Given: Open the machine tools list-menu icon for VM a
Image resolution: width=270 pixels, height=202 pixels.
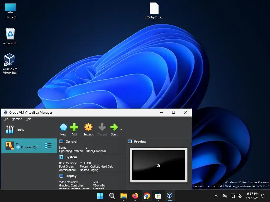Looking at the screenshot, I should tap(48, 146).
